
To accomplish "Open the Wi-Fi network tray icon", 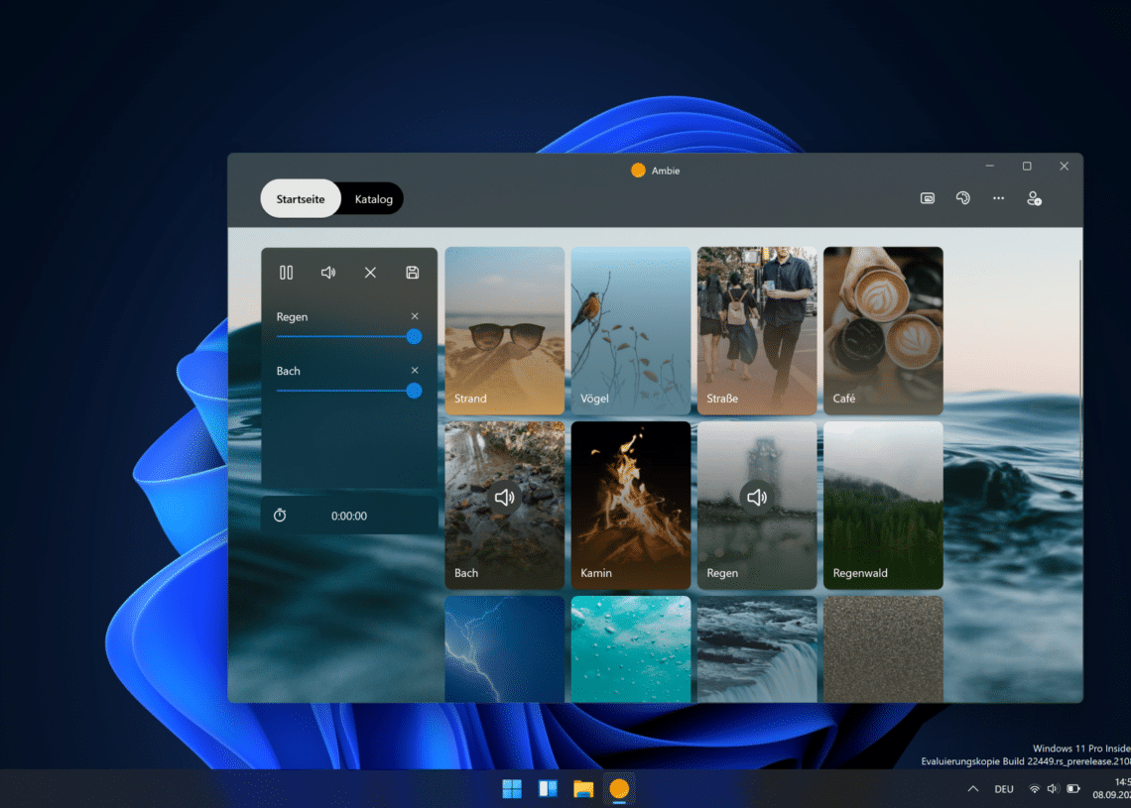I will point(1035,789).
